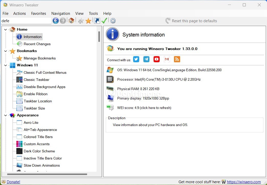Click the Twitter icon beside Connect with us
Image resolution: width=267 pixels, height=185 pixels.
click(x=136, y=59)
